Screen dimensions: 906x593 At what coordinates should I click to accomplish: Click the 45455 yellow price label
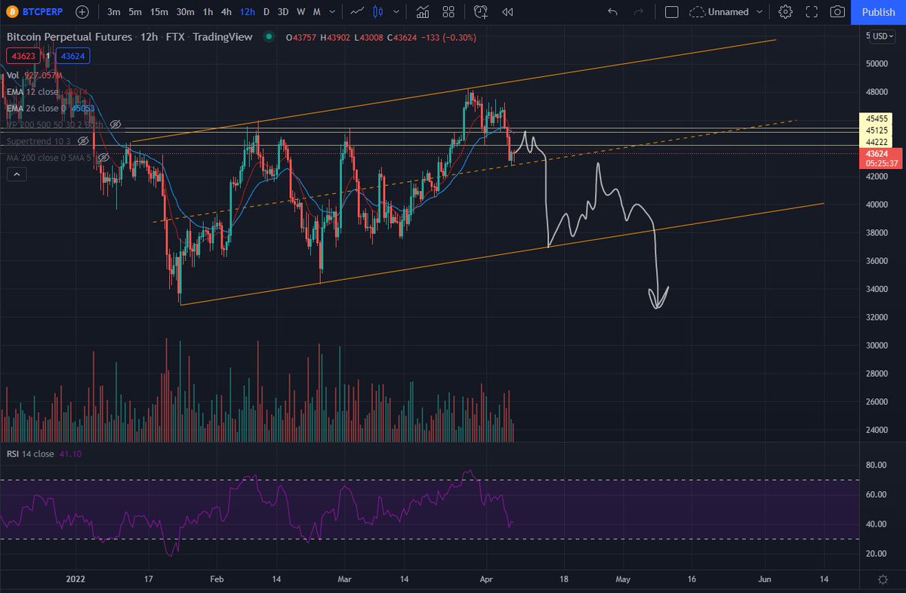coord(877,118)
